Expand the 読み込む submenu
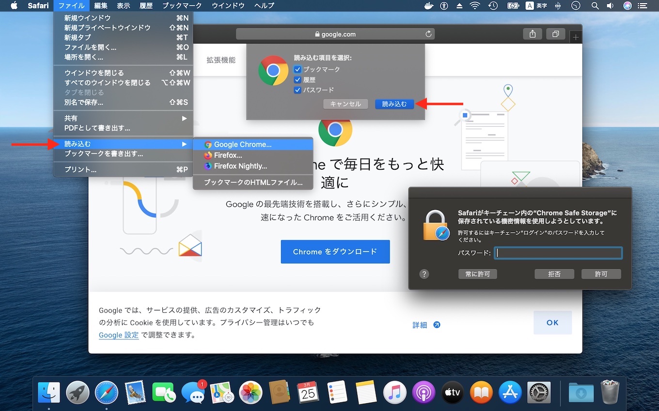Viewport: 659px width, 411px height. [x=123, y=144]
